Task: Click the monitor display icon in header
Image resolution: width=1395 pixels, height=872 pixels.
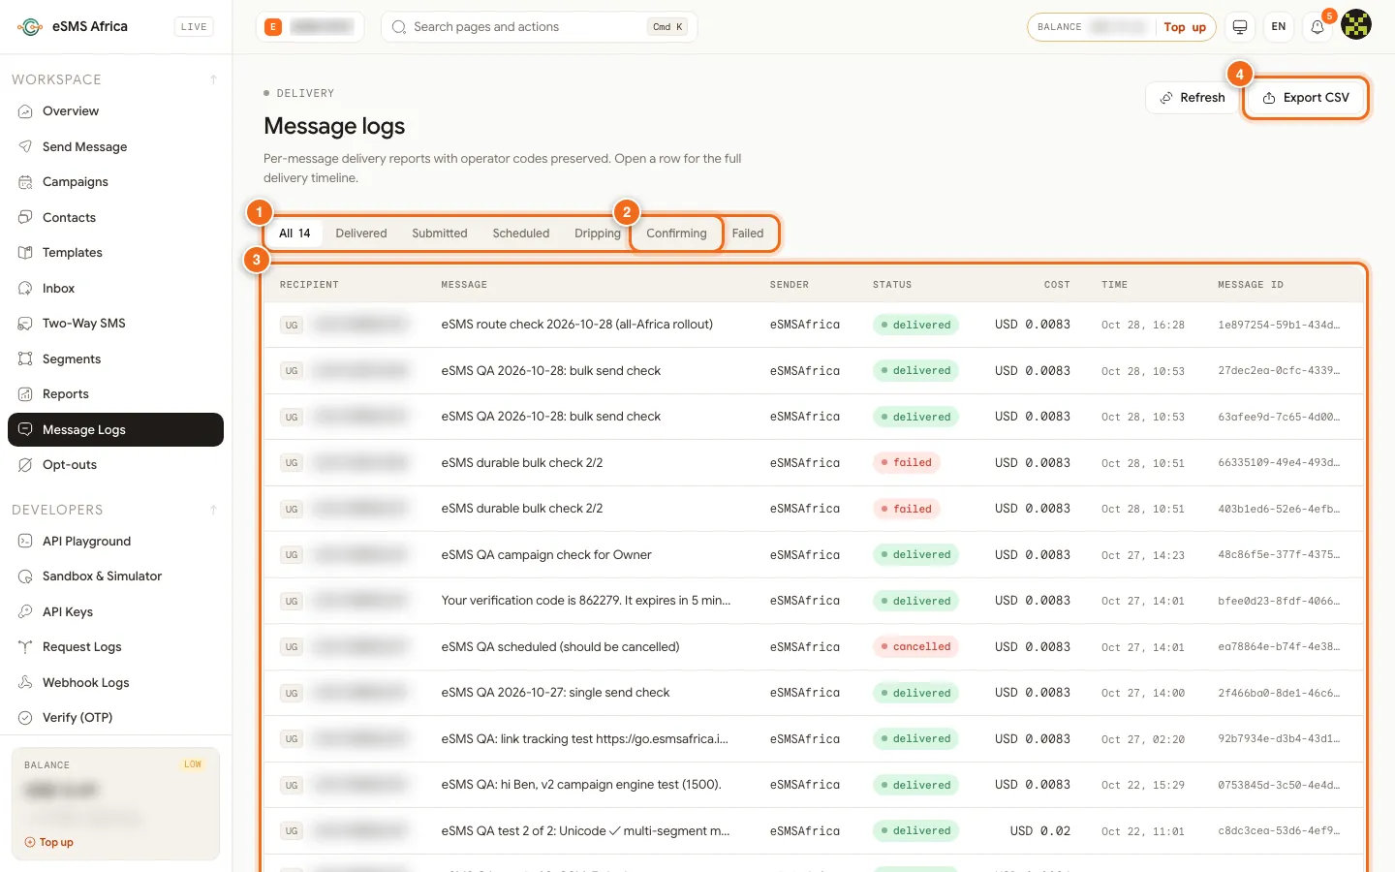Action: click(1240, 27)
